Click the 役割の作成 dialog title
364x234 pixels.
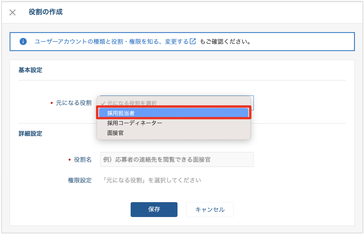click(x=46, y=12)
